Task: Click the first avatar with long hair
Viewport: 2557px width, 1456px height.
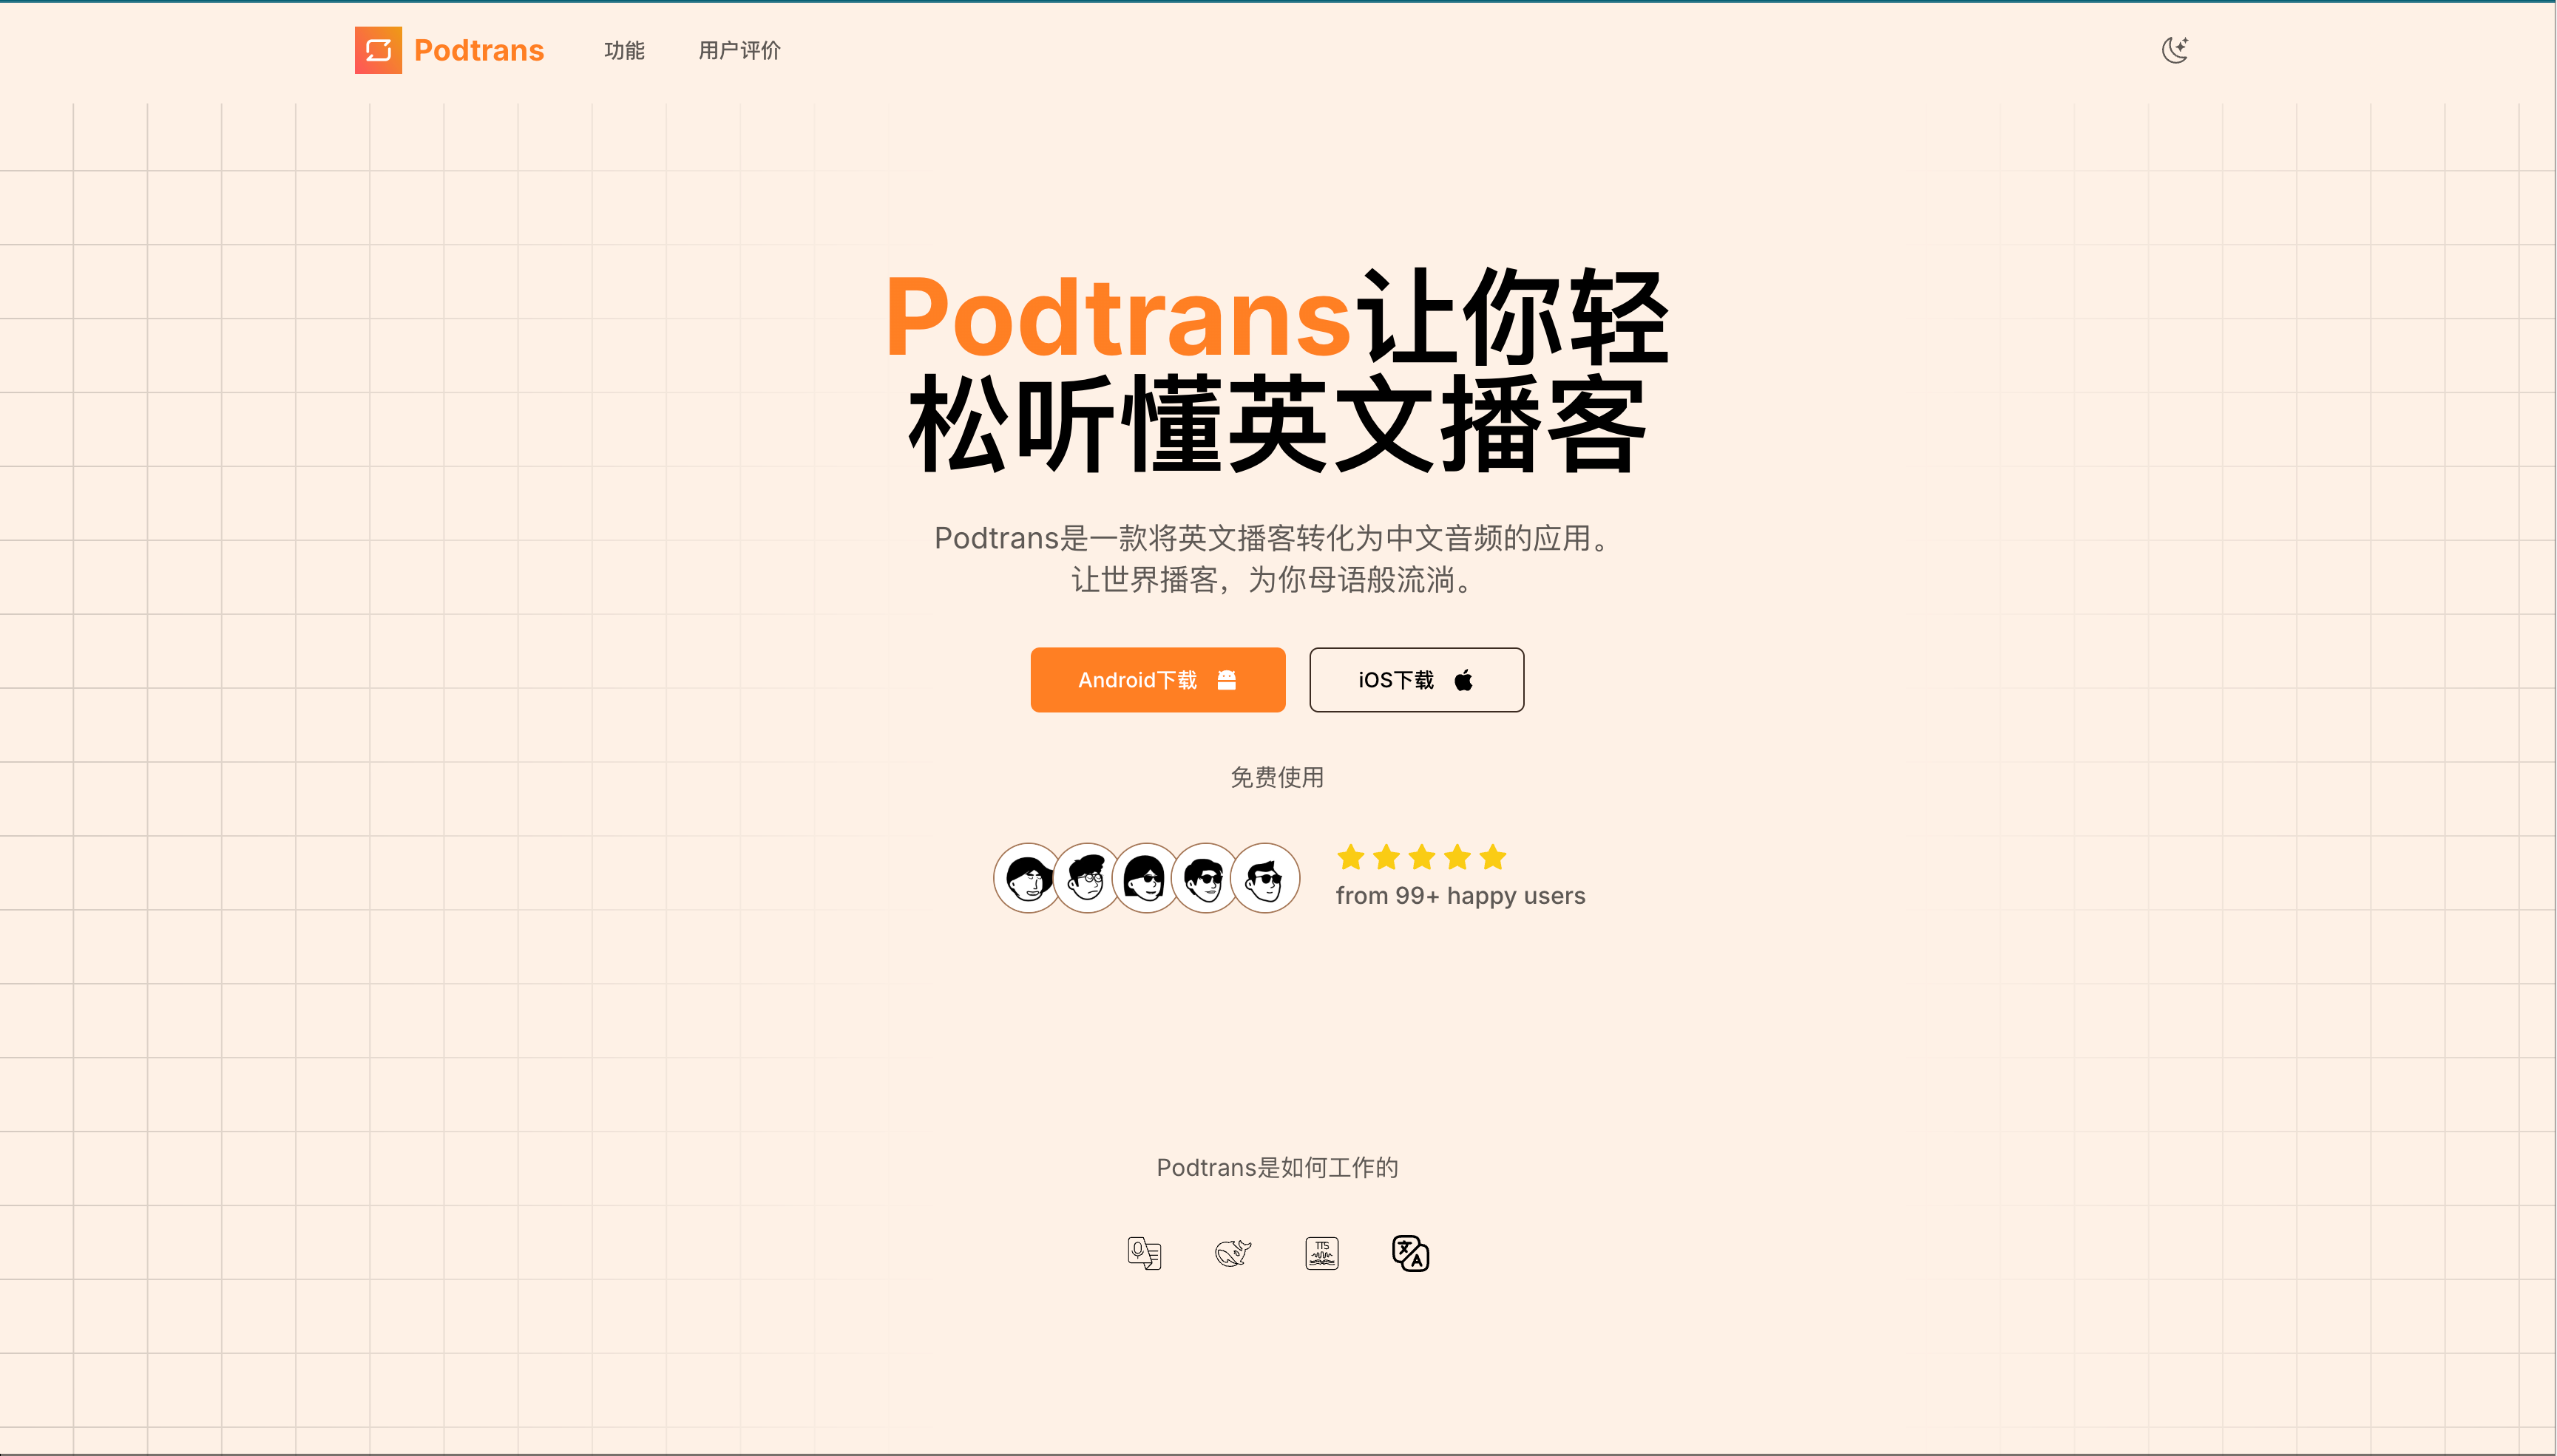Action: pyautogui.click(x=1027, y=878)
